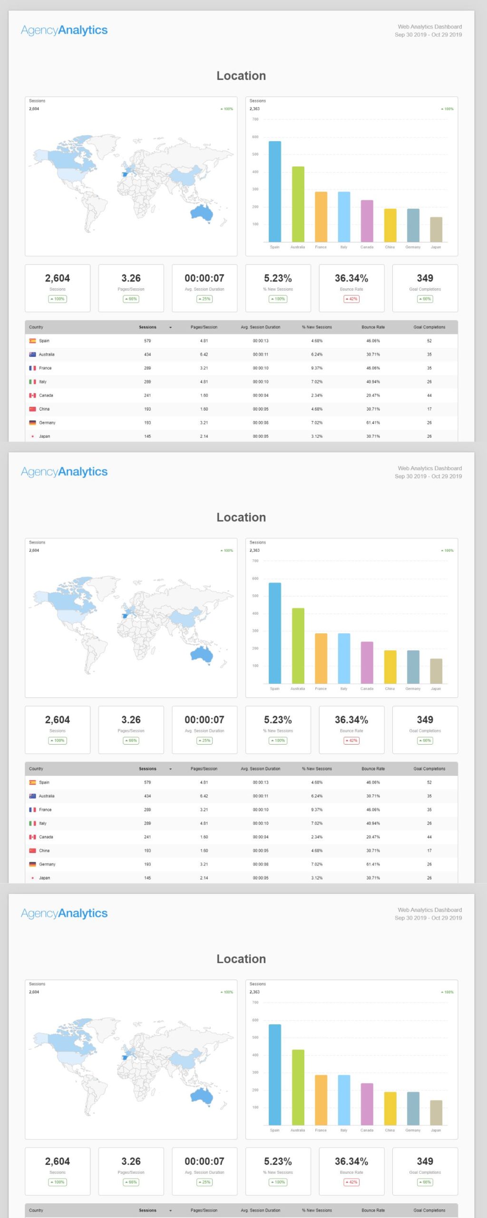This screenshot has width=487, height=1218.
Task: Expand the Sessions sort arrow in the bottom table
Action: [170, 1210]
